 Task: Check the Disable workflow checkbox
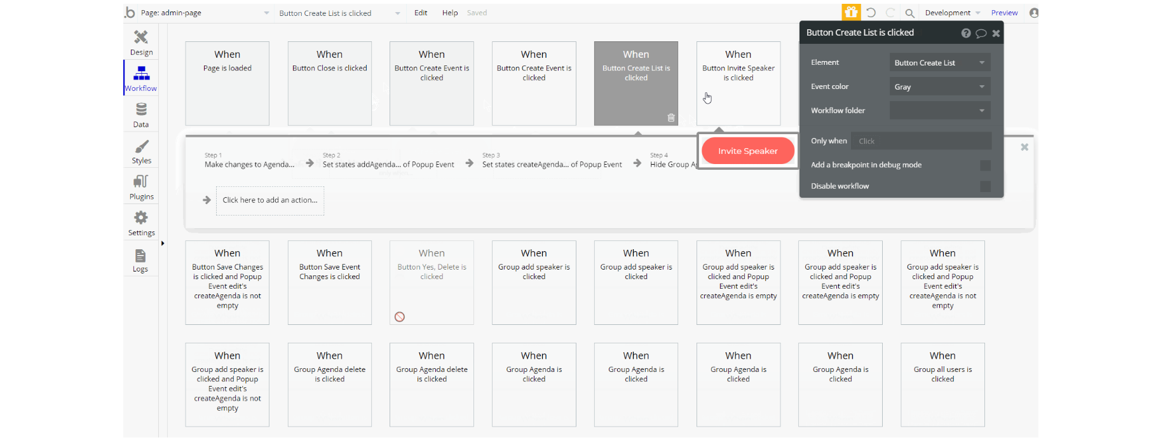click(985, 186)
